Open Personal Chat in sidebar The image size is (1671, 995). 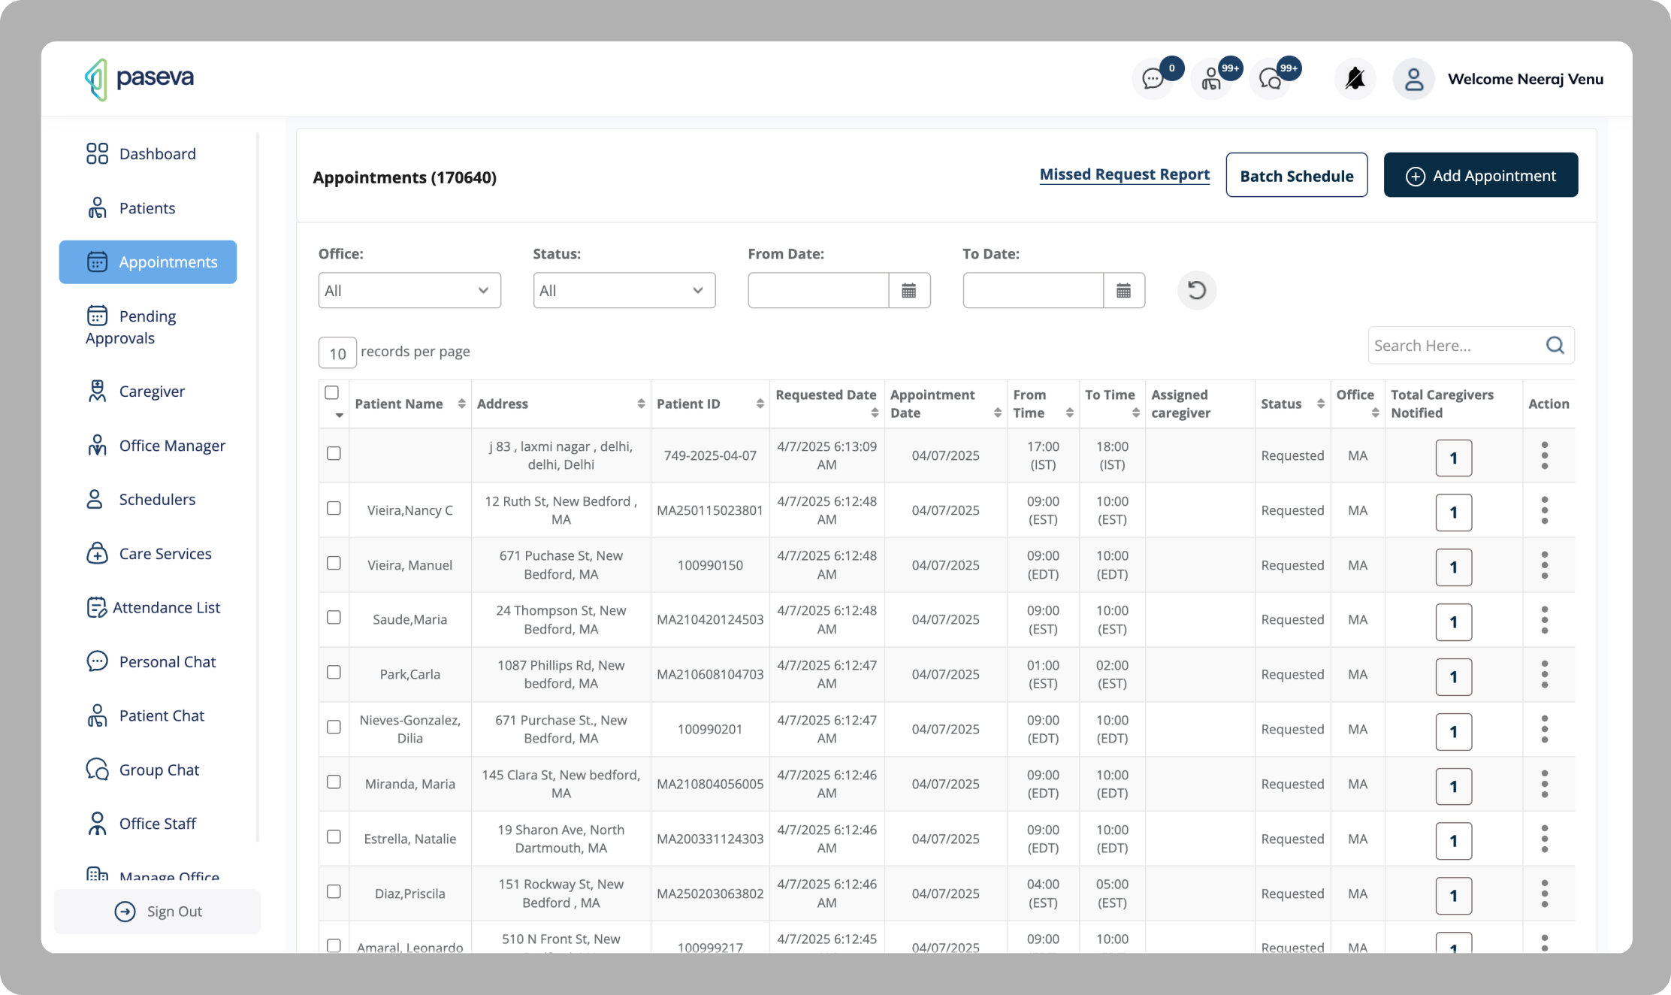(x=151, y=662)
